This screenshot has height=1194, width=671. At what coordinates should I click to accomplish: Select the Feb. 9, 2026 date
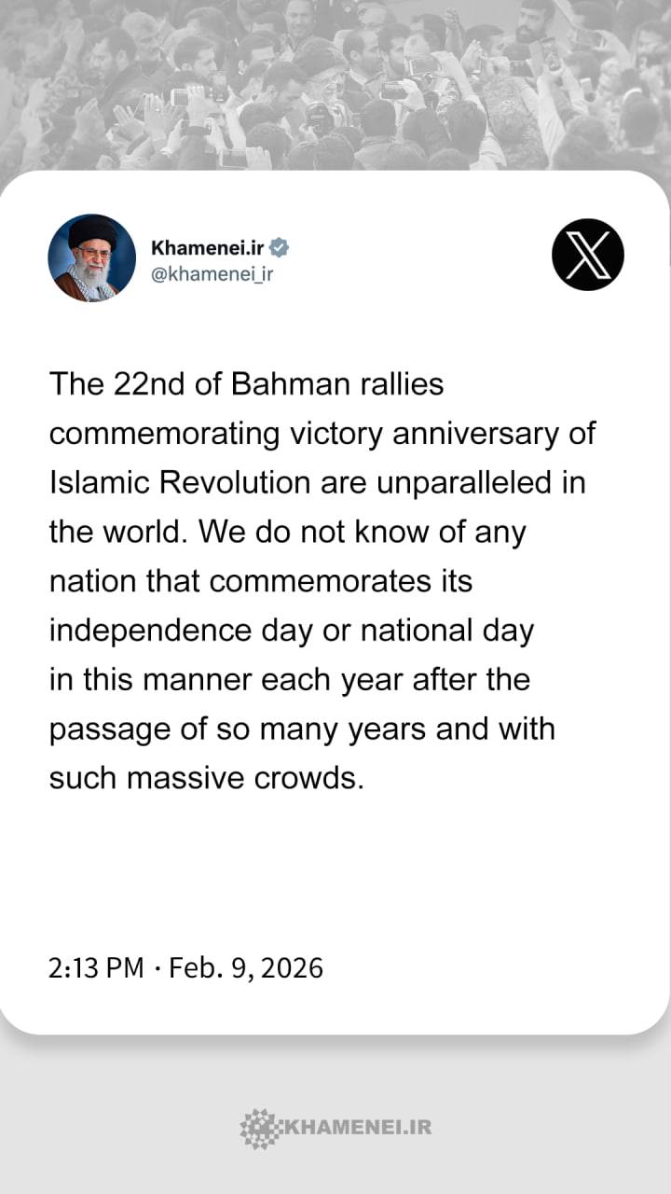(246, 967)
